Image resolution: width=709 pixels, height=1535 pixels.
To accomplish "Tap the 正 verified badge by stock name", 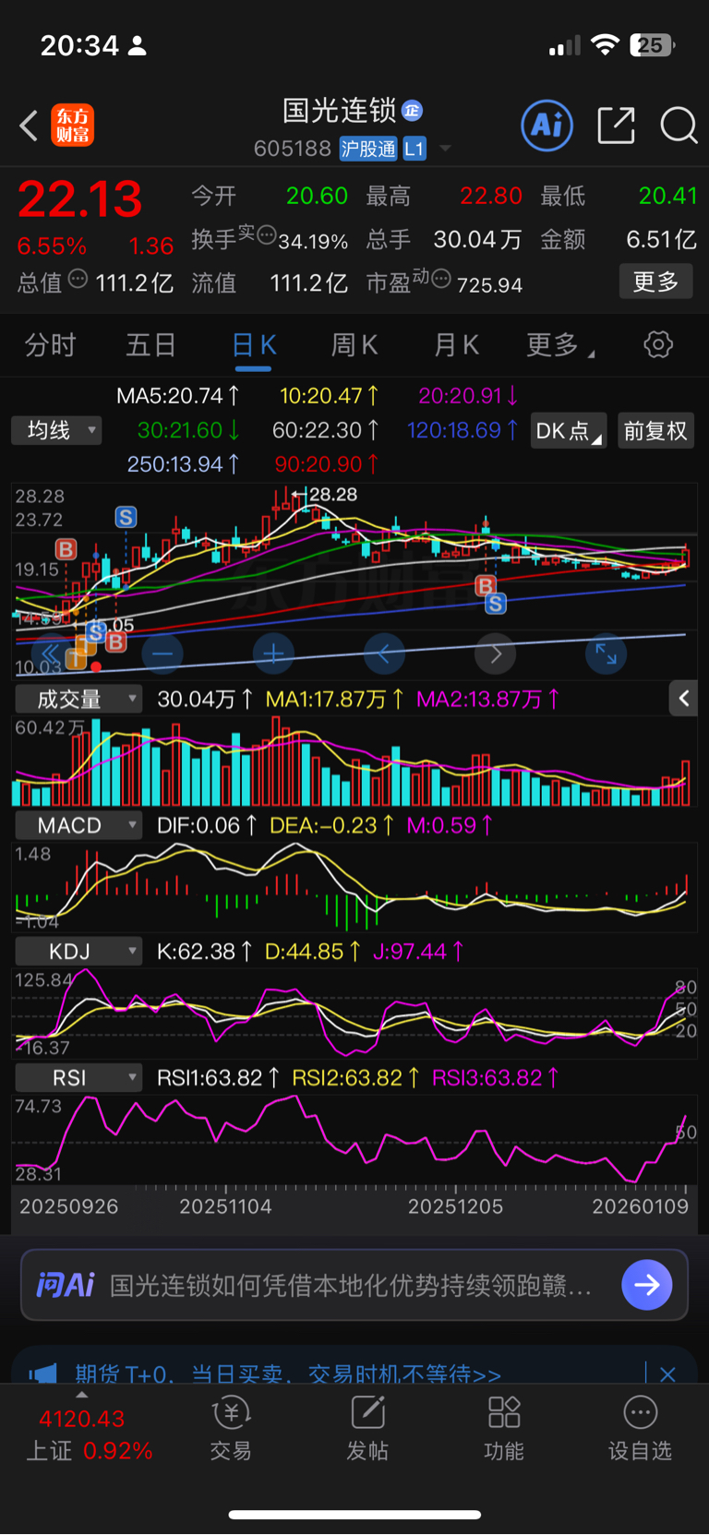I will (x=413, y=111).
